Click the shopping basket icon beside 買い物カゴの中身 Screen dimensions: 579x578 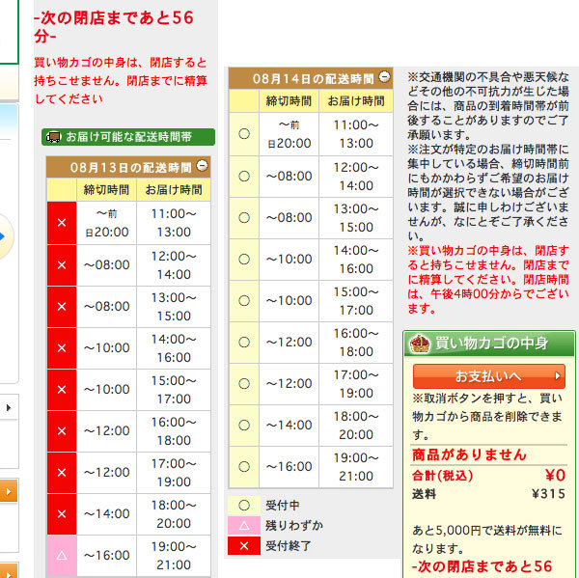[419, 344]
